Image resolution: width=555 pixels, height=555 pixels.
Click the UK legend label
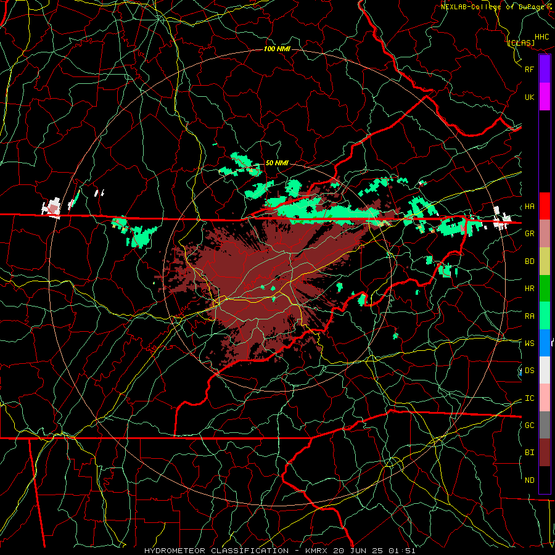tap(529, 97)
